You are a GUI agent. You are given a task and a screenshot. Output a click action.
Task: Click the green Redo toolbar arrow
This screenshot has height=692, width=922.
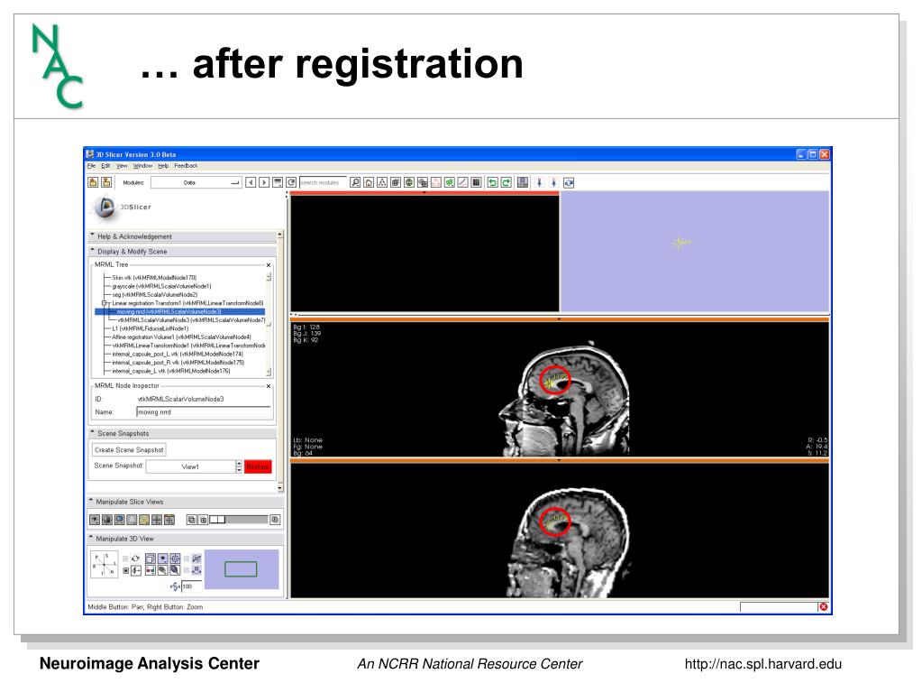coord(507,182)
